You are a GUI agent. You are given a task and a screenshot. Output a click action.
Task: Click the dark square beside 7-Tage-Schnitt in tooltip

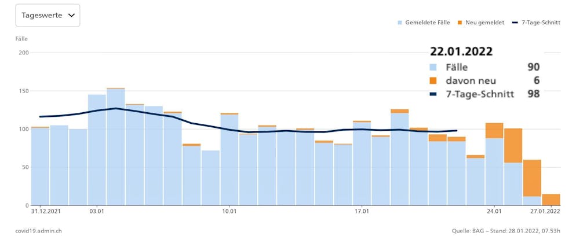[434, 94]
